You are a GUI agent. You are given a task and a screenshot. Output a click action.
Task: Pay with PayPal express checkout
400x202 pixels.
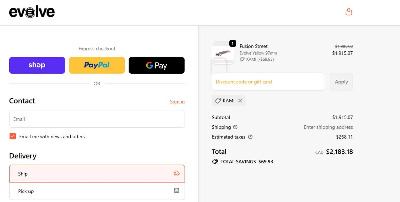[x=97, y=65]
